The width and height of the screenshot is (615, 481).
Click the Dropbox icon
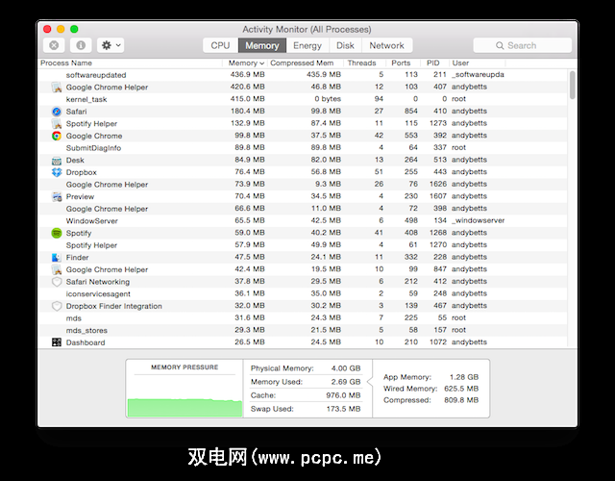click(57, 172)
